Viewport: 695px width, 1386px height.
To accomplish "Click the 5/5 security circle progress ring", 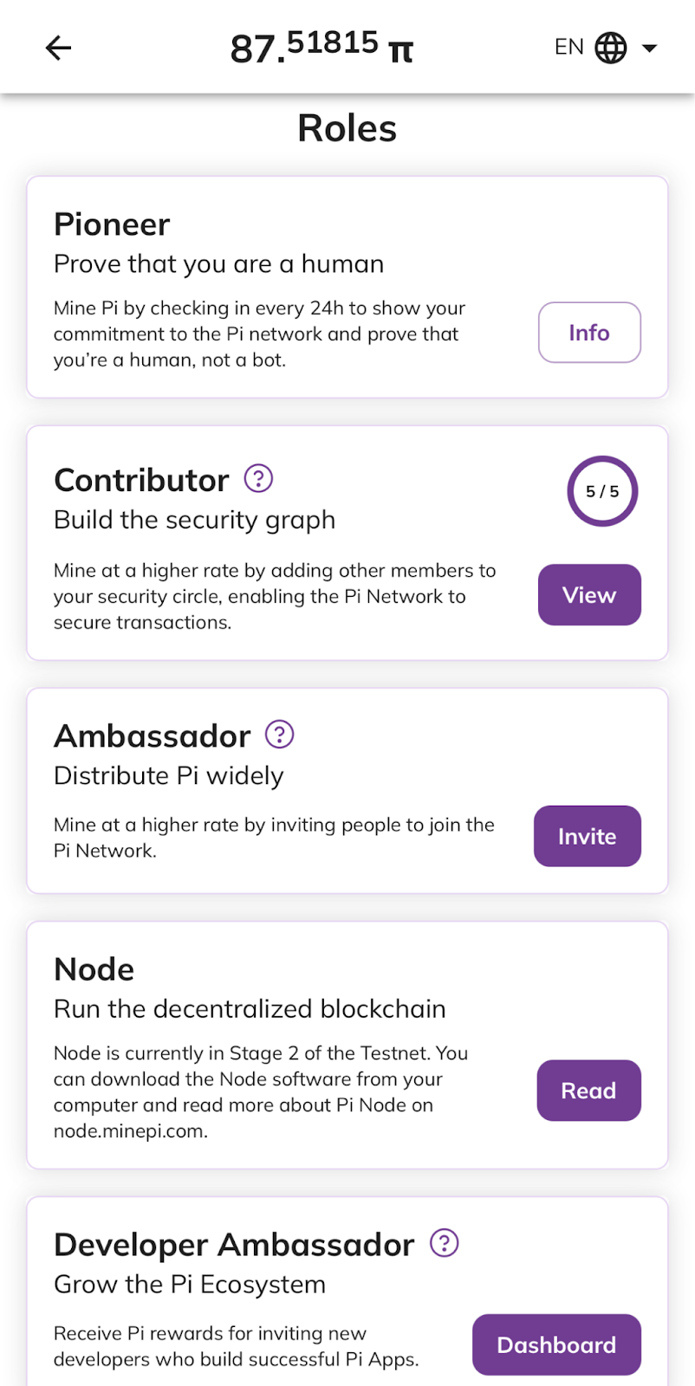I will (x=602, y=491).
